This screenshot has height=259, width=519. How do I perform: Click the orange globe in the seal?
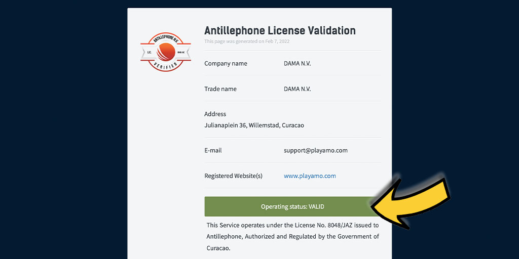(x=166, y=53)
